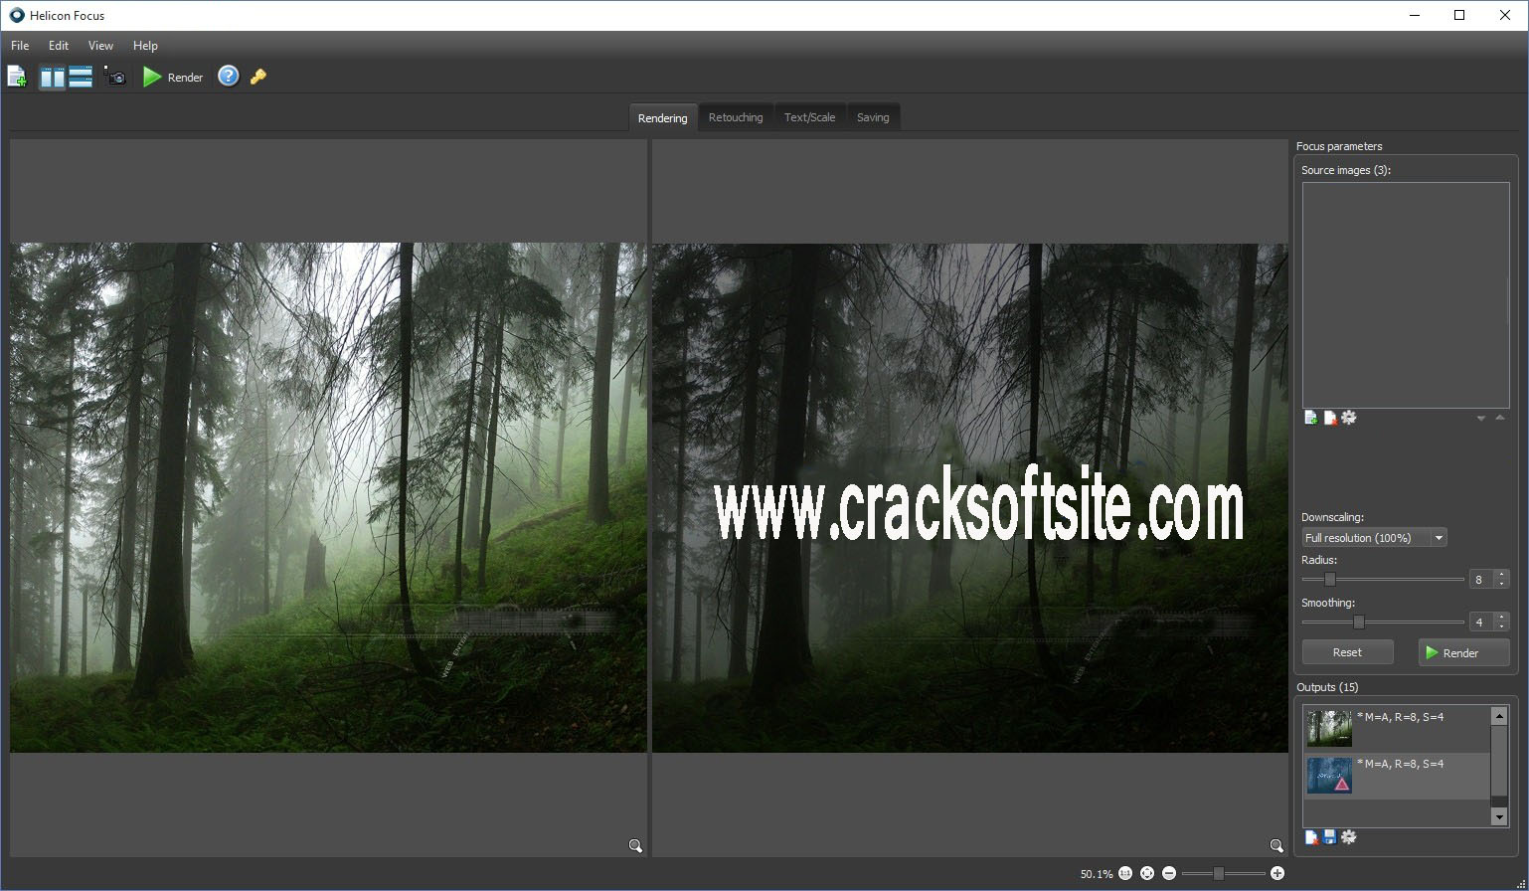The height and width of the screenshot is (891, 1529).
Task: Click the magnifier icon in the left image pane
Action: tap(635, 846)
